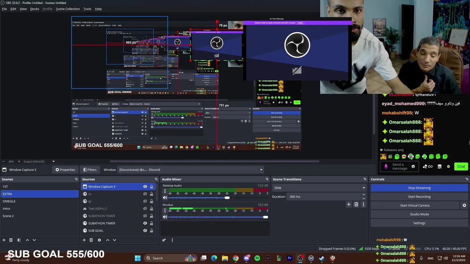This screenshot has height=264, width=470.
Task: Open emote picker in the chat message box
Action: pos(413,166)
